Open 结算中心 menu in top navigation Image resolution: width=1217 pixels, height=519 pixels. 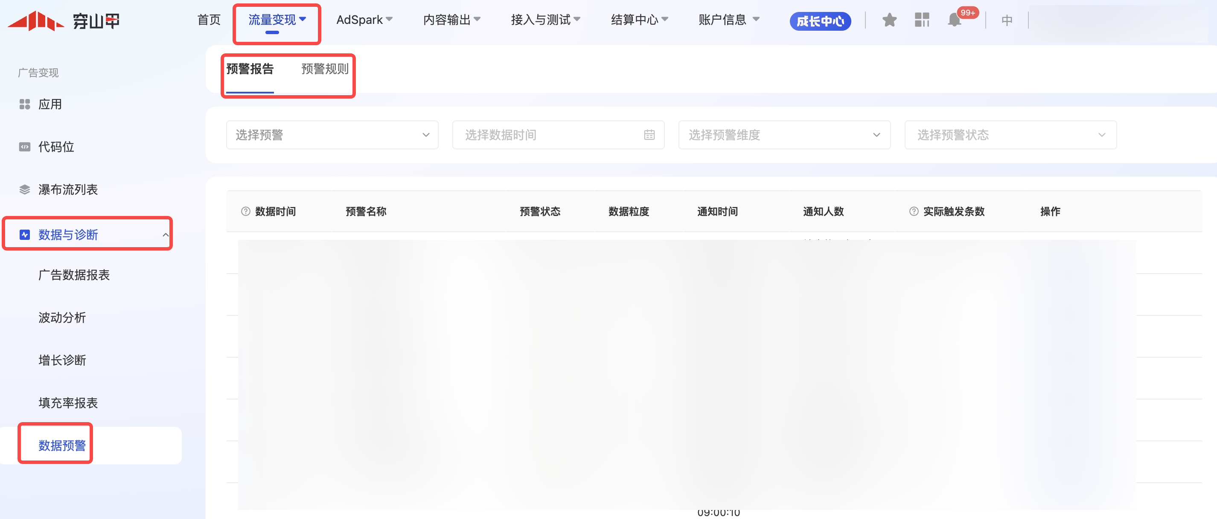pyautogui.click(x=639, y=20)
